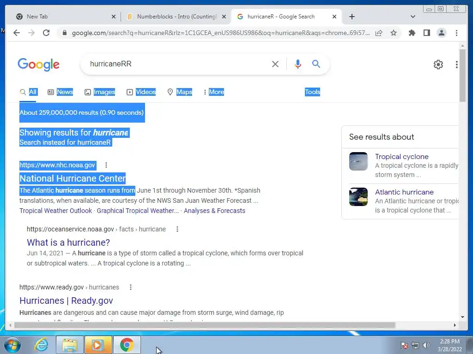
Task: Open options dots beside nhc.noaa.gov result
Action: click(106, 165)
